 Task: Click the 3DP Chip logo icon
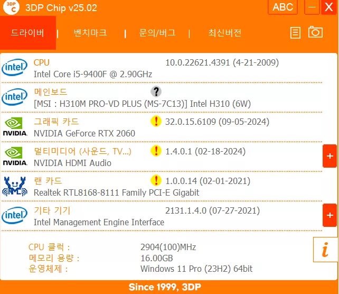coord(11,7)
